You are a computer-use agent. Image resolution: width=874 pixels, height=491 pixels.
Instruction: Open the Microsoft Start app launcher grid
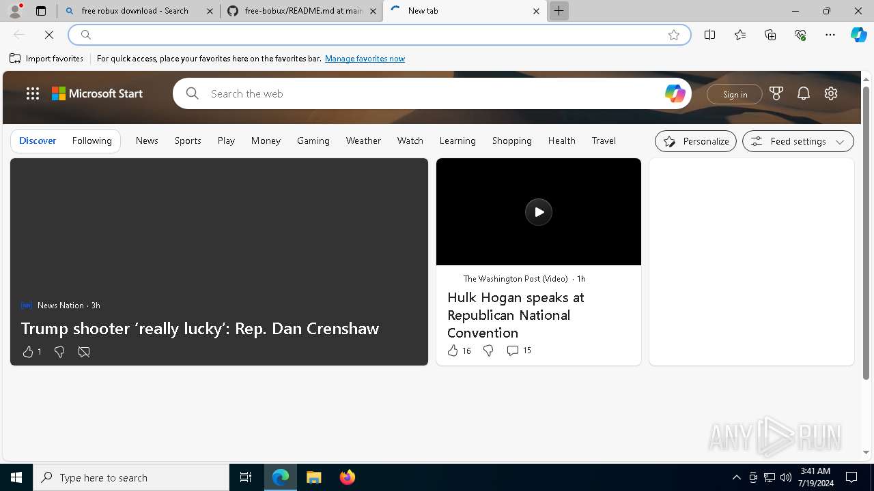click(33, 93)
